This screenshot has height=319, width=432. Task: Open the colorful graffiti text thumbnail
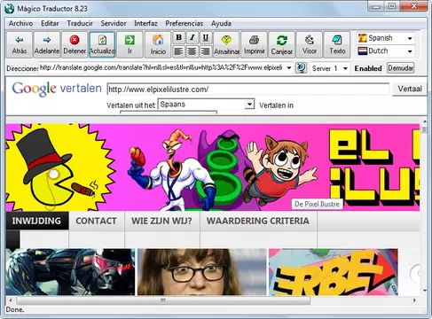pyautogui.click(x=334, y=272)
